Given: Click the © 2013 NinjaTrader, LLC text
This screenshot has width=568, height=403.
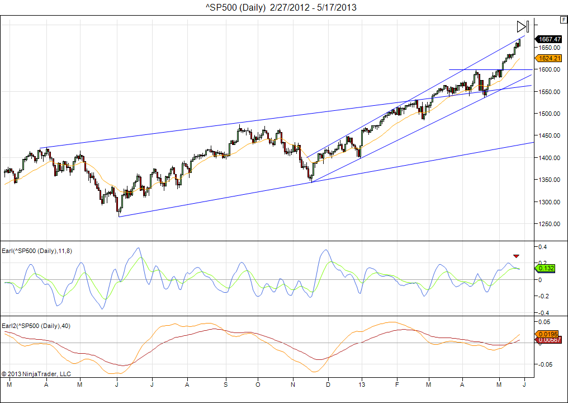Looking at the screenshot, I should pos(36,373).
